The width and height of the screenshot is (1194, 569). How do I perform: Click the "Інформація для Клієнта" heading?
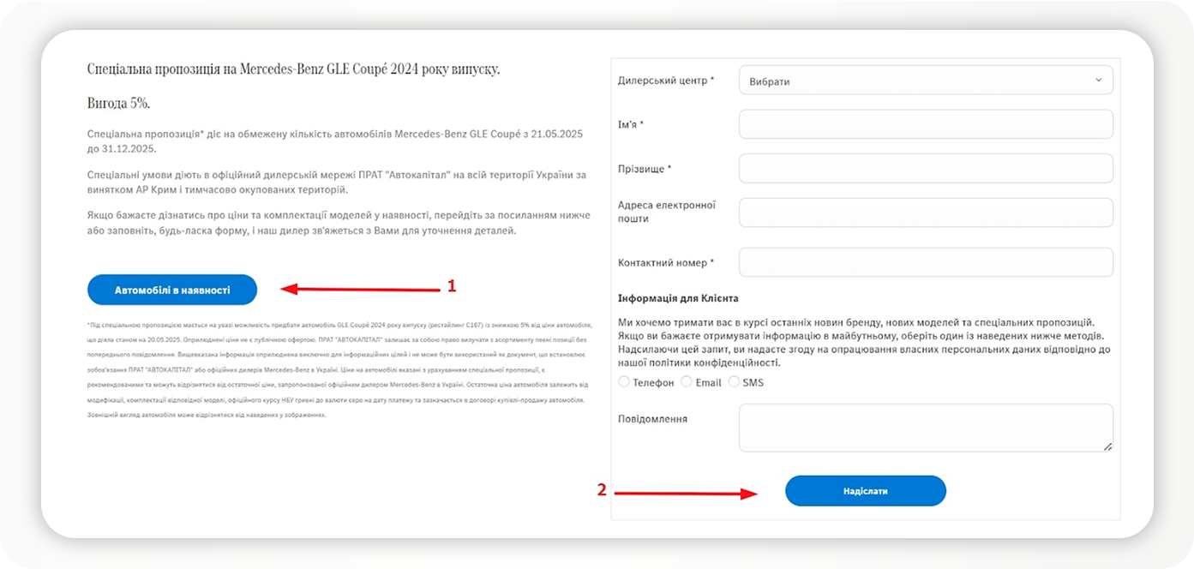(678, 298)
